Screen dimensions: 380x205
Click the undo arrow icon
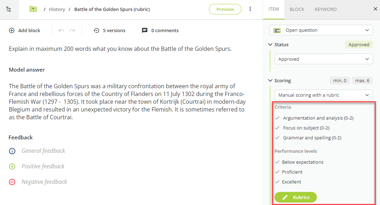[x=61, y=30]
